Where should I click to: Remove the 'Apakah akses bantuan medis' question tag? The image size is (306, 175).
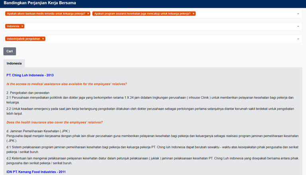tap(88, 14)
